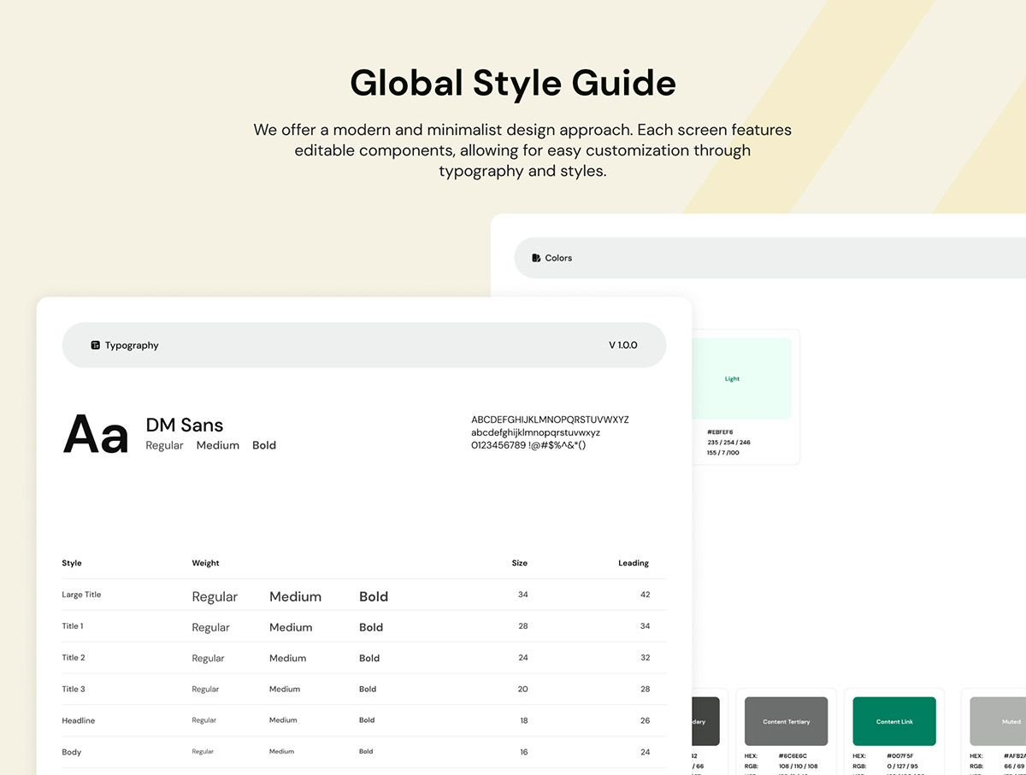This screenshot has height=775, width=1026.
Task: Choose Regular weight beside DM Sans specimen
Action: coord(164,445)
